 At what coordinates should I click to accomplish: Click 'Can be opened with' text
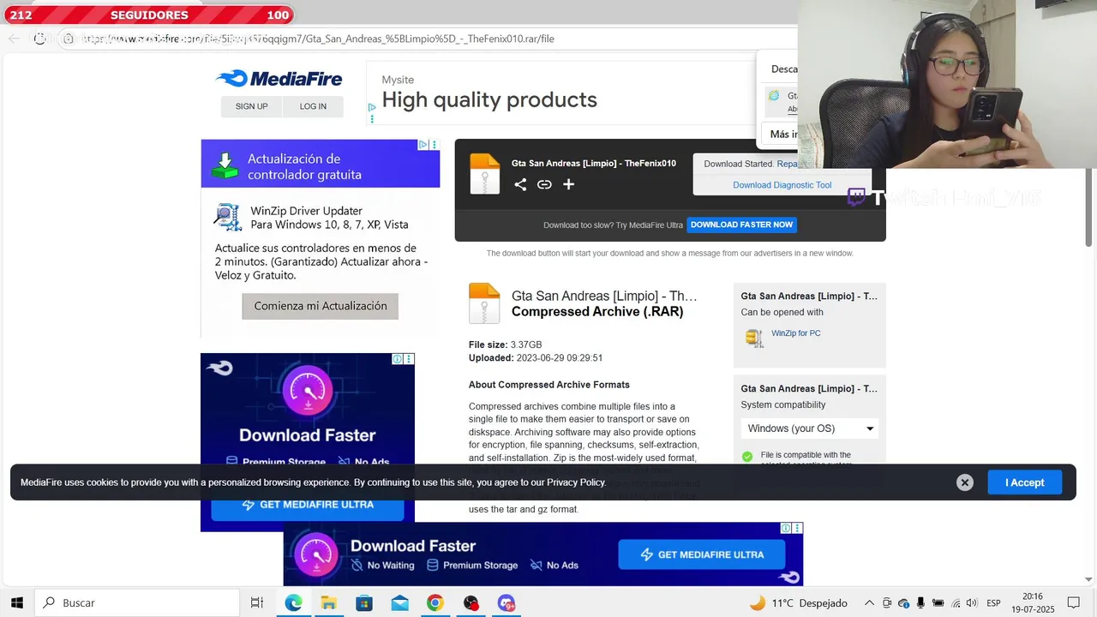[x=782, y=312]
